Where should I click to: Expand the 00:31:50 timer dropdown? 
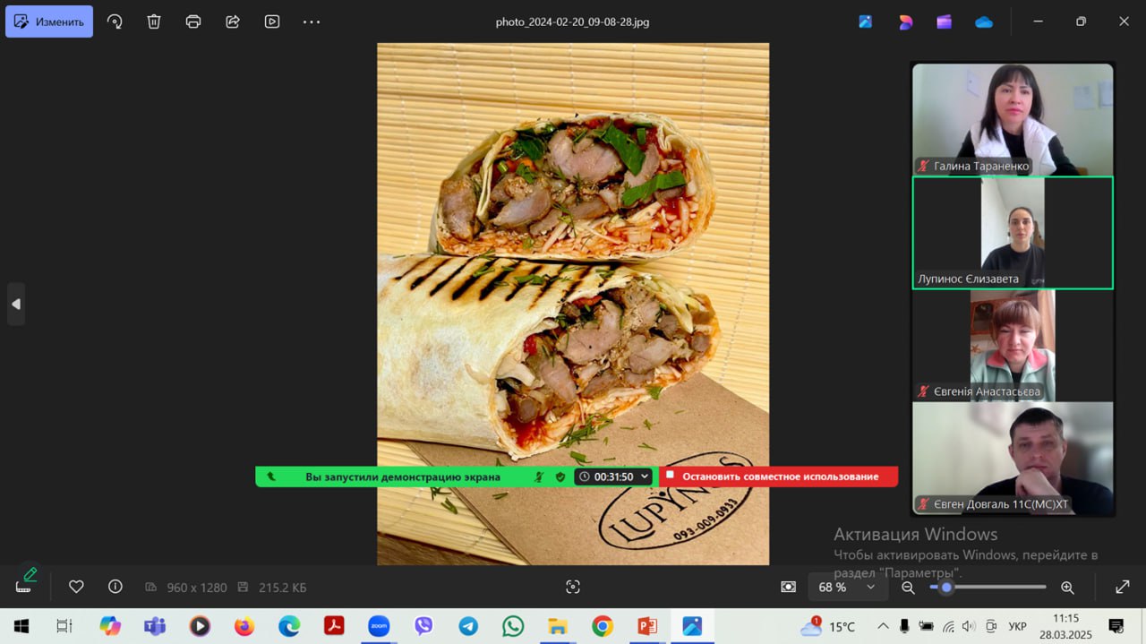613,477
